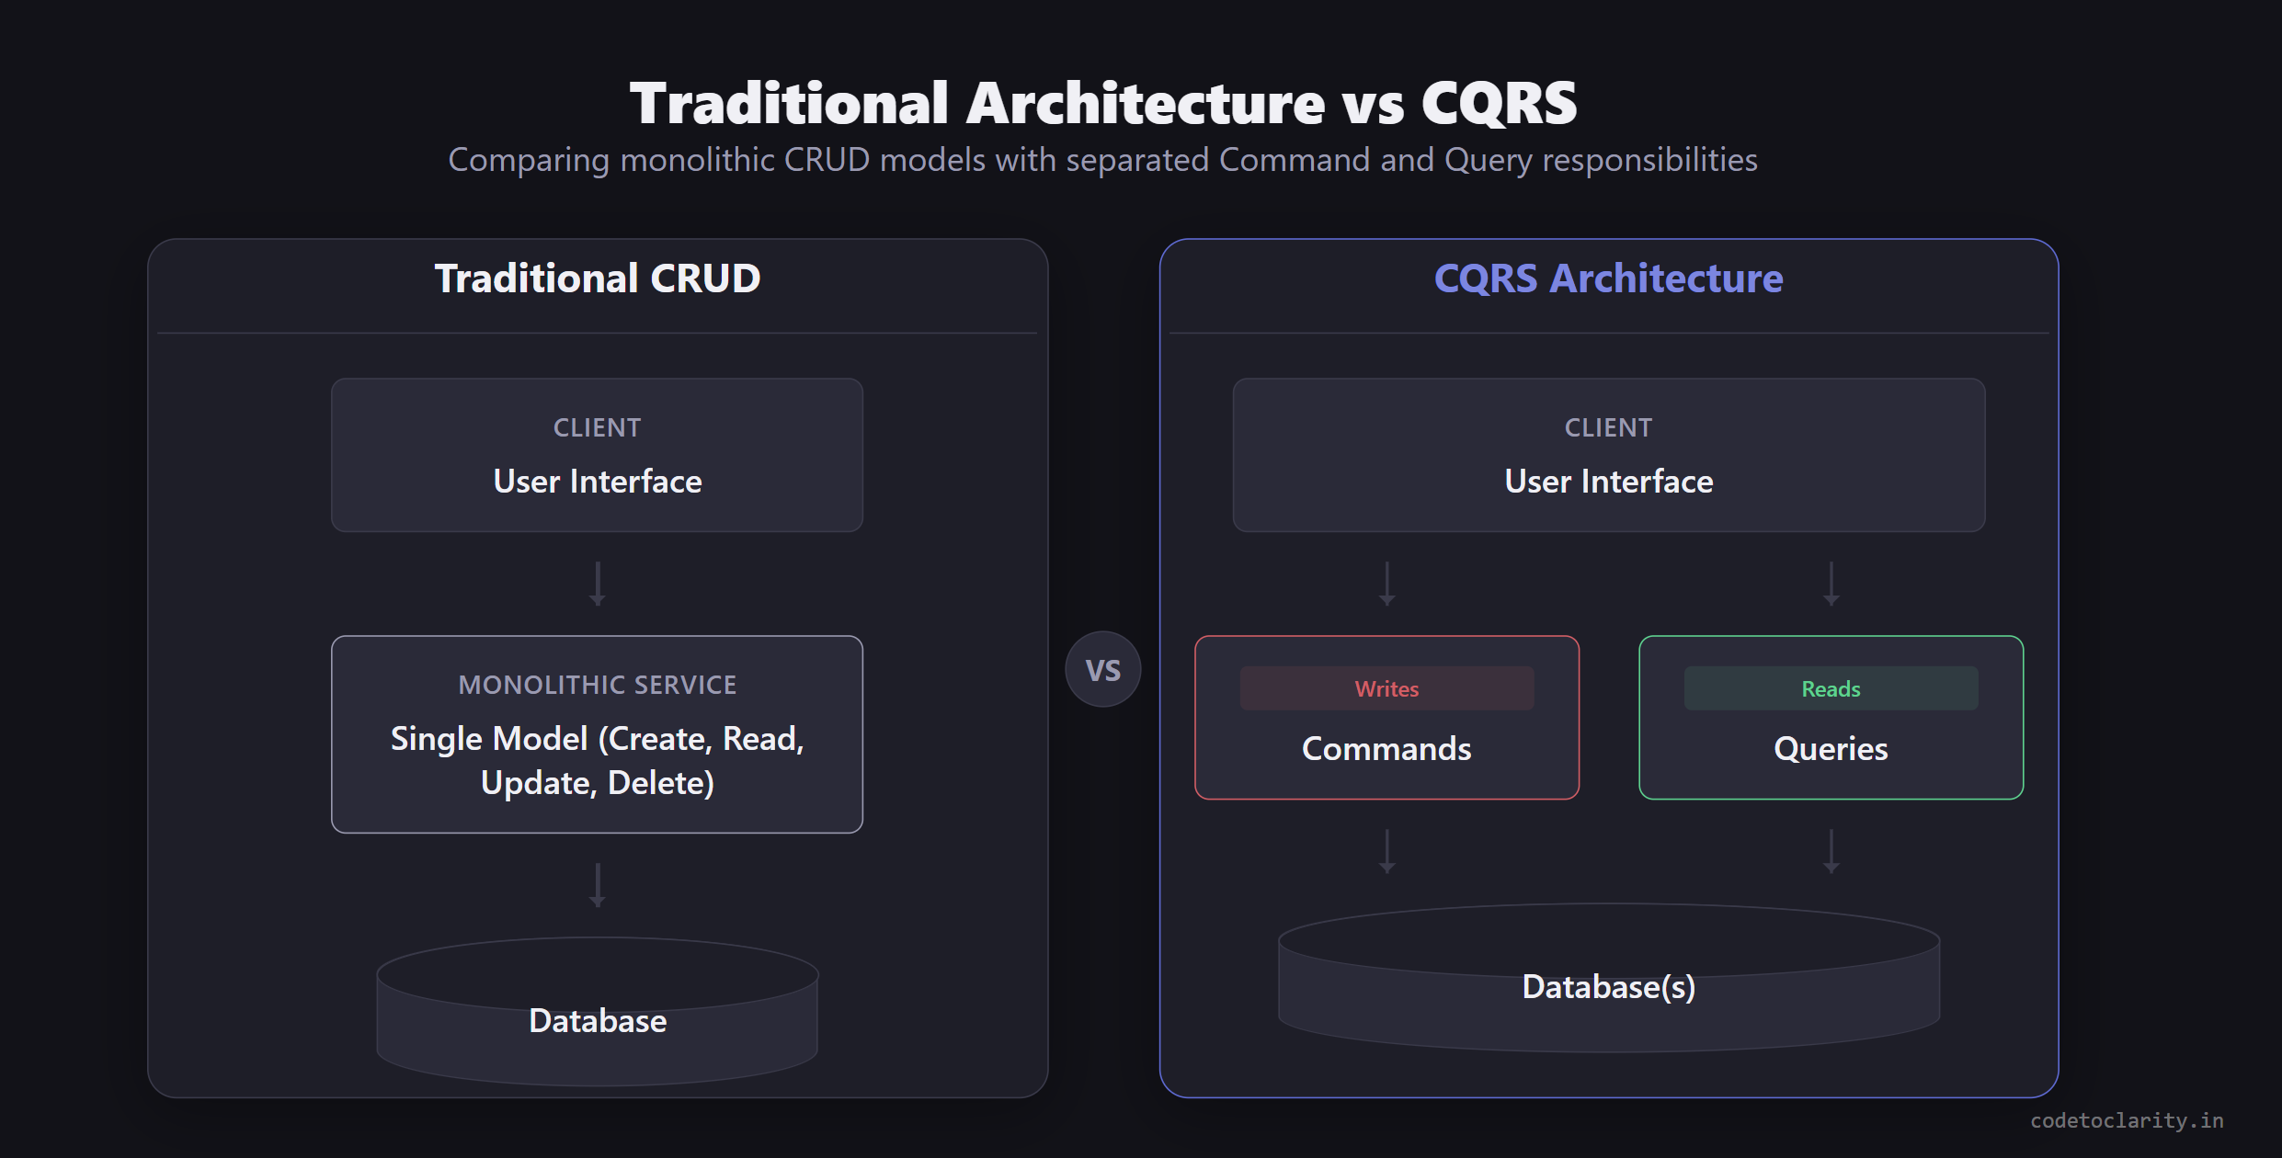Click the 'CLIENT' label in CQRS Architecture panel
Image resolution: width=2282 pixels, height=1158 pixels.
pos(1609,427)
